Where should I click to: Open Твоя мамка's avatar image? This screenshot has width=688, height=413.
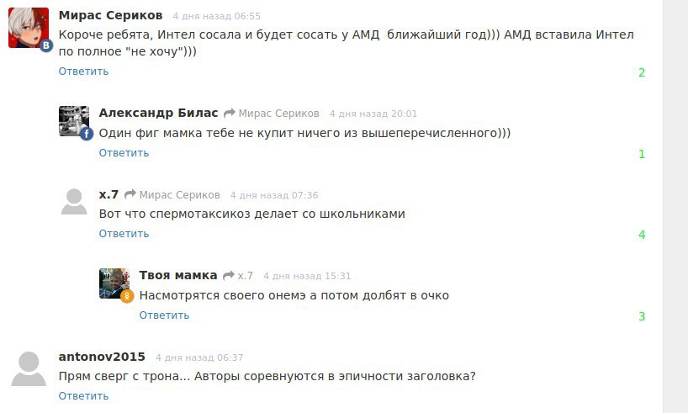click(x=113, y=283)
